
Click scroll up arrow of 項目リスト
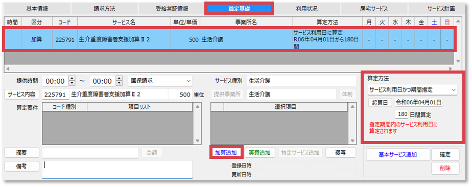(x=197, y=106)
